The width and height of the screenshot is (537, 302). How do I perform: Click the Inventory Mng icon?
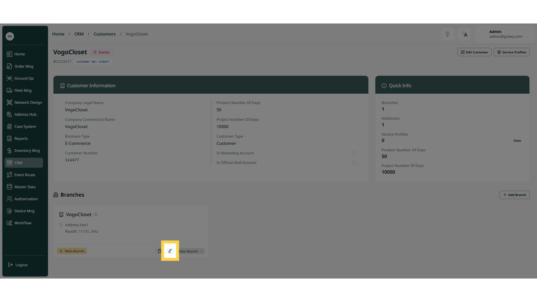[10, 151]
